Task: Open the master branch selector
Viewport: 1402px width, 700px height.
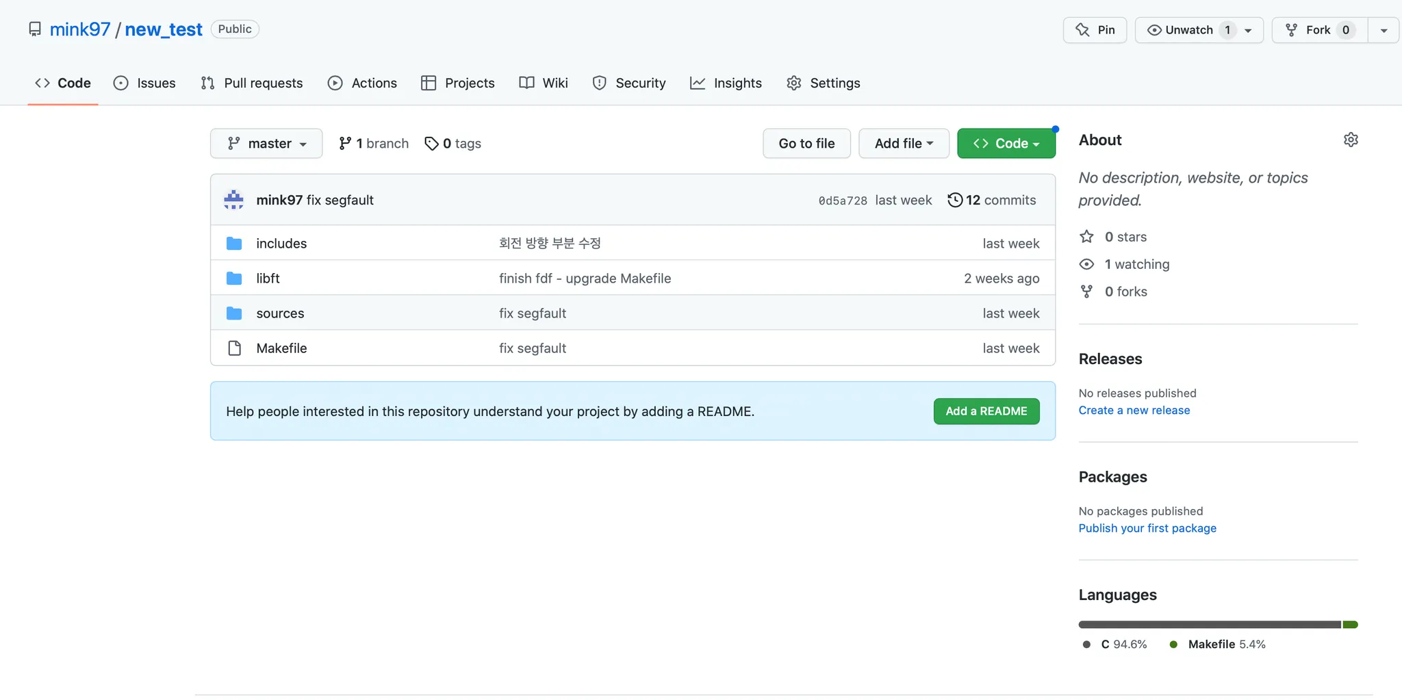Action: [266, 144]
